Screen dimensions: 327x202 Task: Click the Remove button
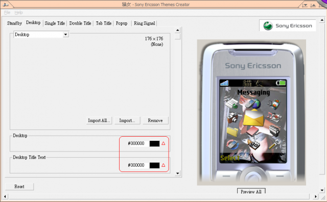tap(155, 120)
